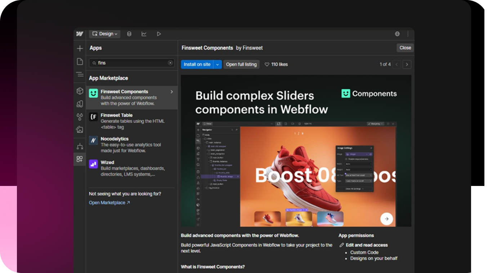488x273 pixels.
Task: Open the Variables droplets icon
Action: [80, 117]
